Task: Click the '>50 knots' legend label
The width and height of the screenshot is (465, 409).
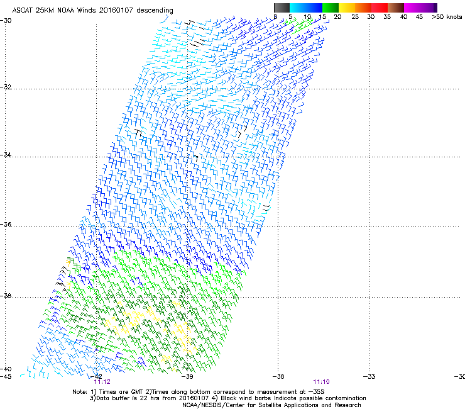Action: pyautogui.click(x=447, y=17)
